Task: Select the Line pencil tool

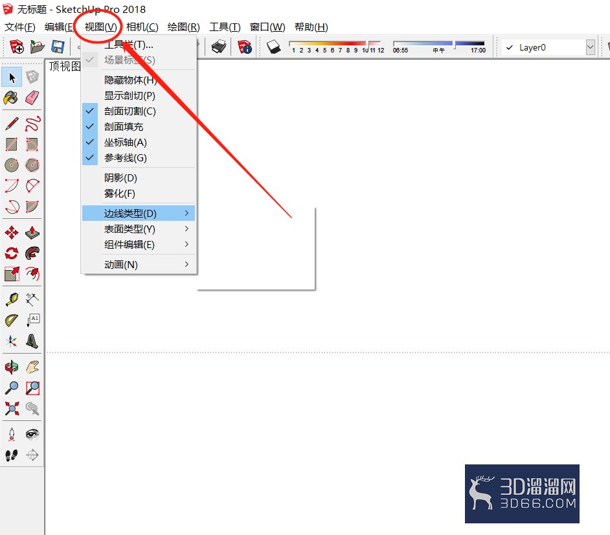Action: coord(12,124)
